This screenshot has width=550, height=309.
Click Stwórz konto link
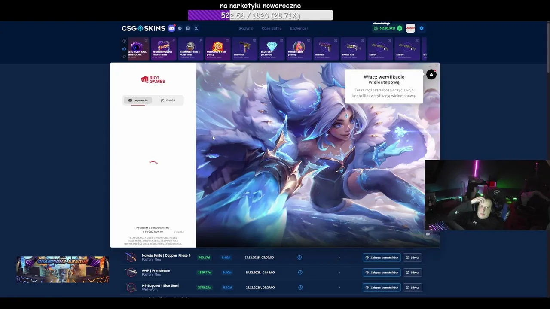(x=153, y=232)
